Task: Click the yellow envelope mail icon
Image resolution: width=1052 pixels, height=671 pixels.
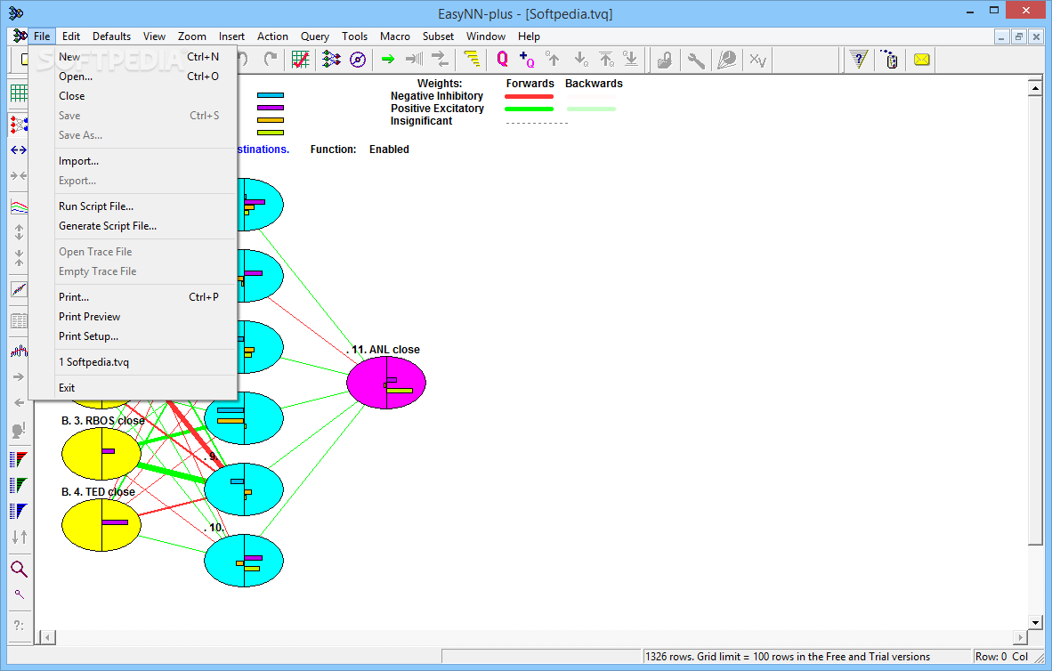Action: click(x=922, y=60)
